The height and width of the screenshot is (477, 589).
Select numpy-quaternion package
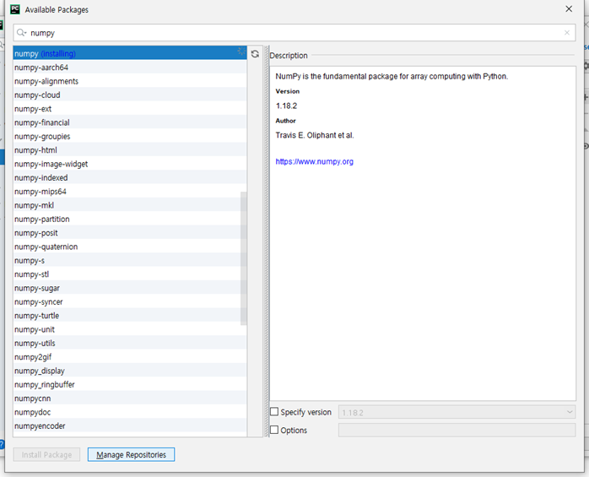coord(130,247)
